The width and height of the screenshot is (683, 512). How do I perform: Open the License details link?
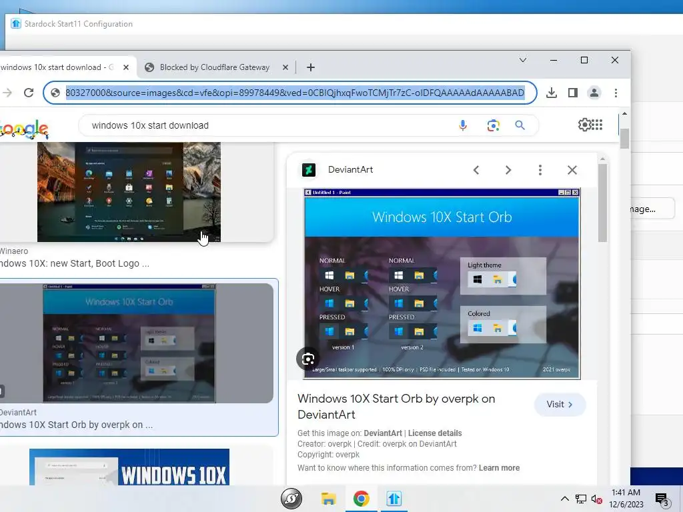pos(435,433)
